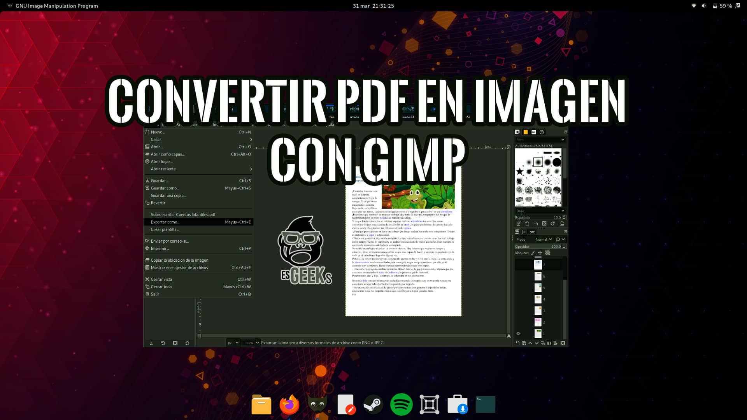
Task: Switch to the Channels panel icon
Action: [525, 231]
